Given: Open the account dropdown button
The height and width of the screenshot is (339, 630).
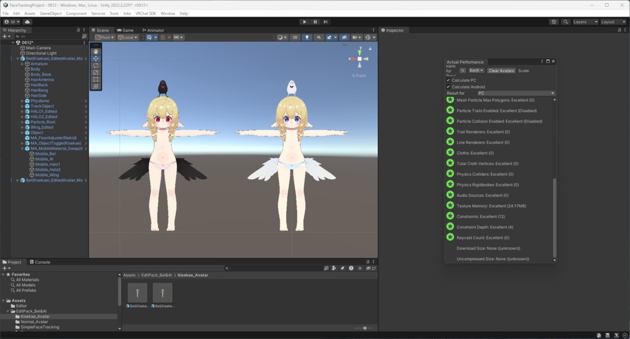Looking at the screenshot, I should pyautogui.click(x=12, y=22).
